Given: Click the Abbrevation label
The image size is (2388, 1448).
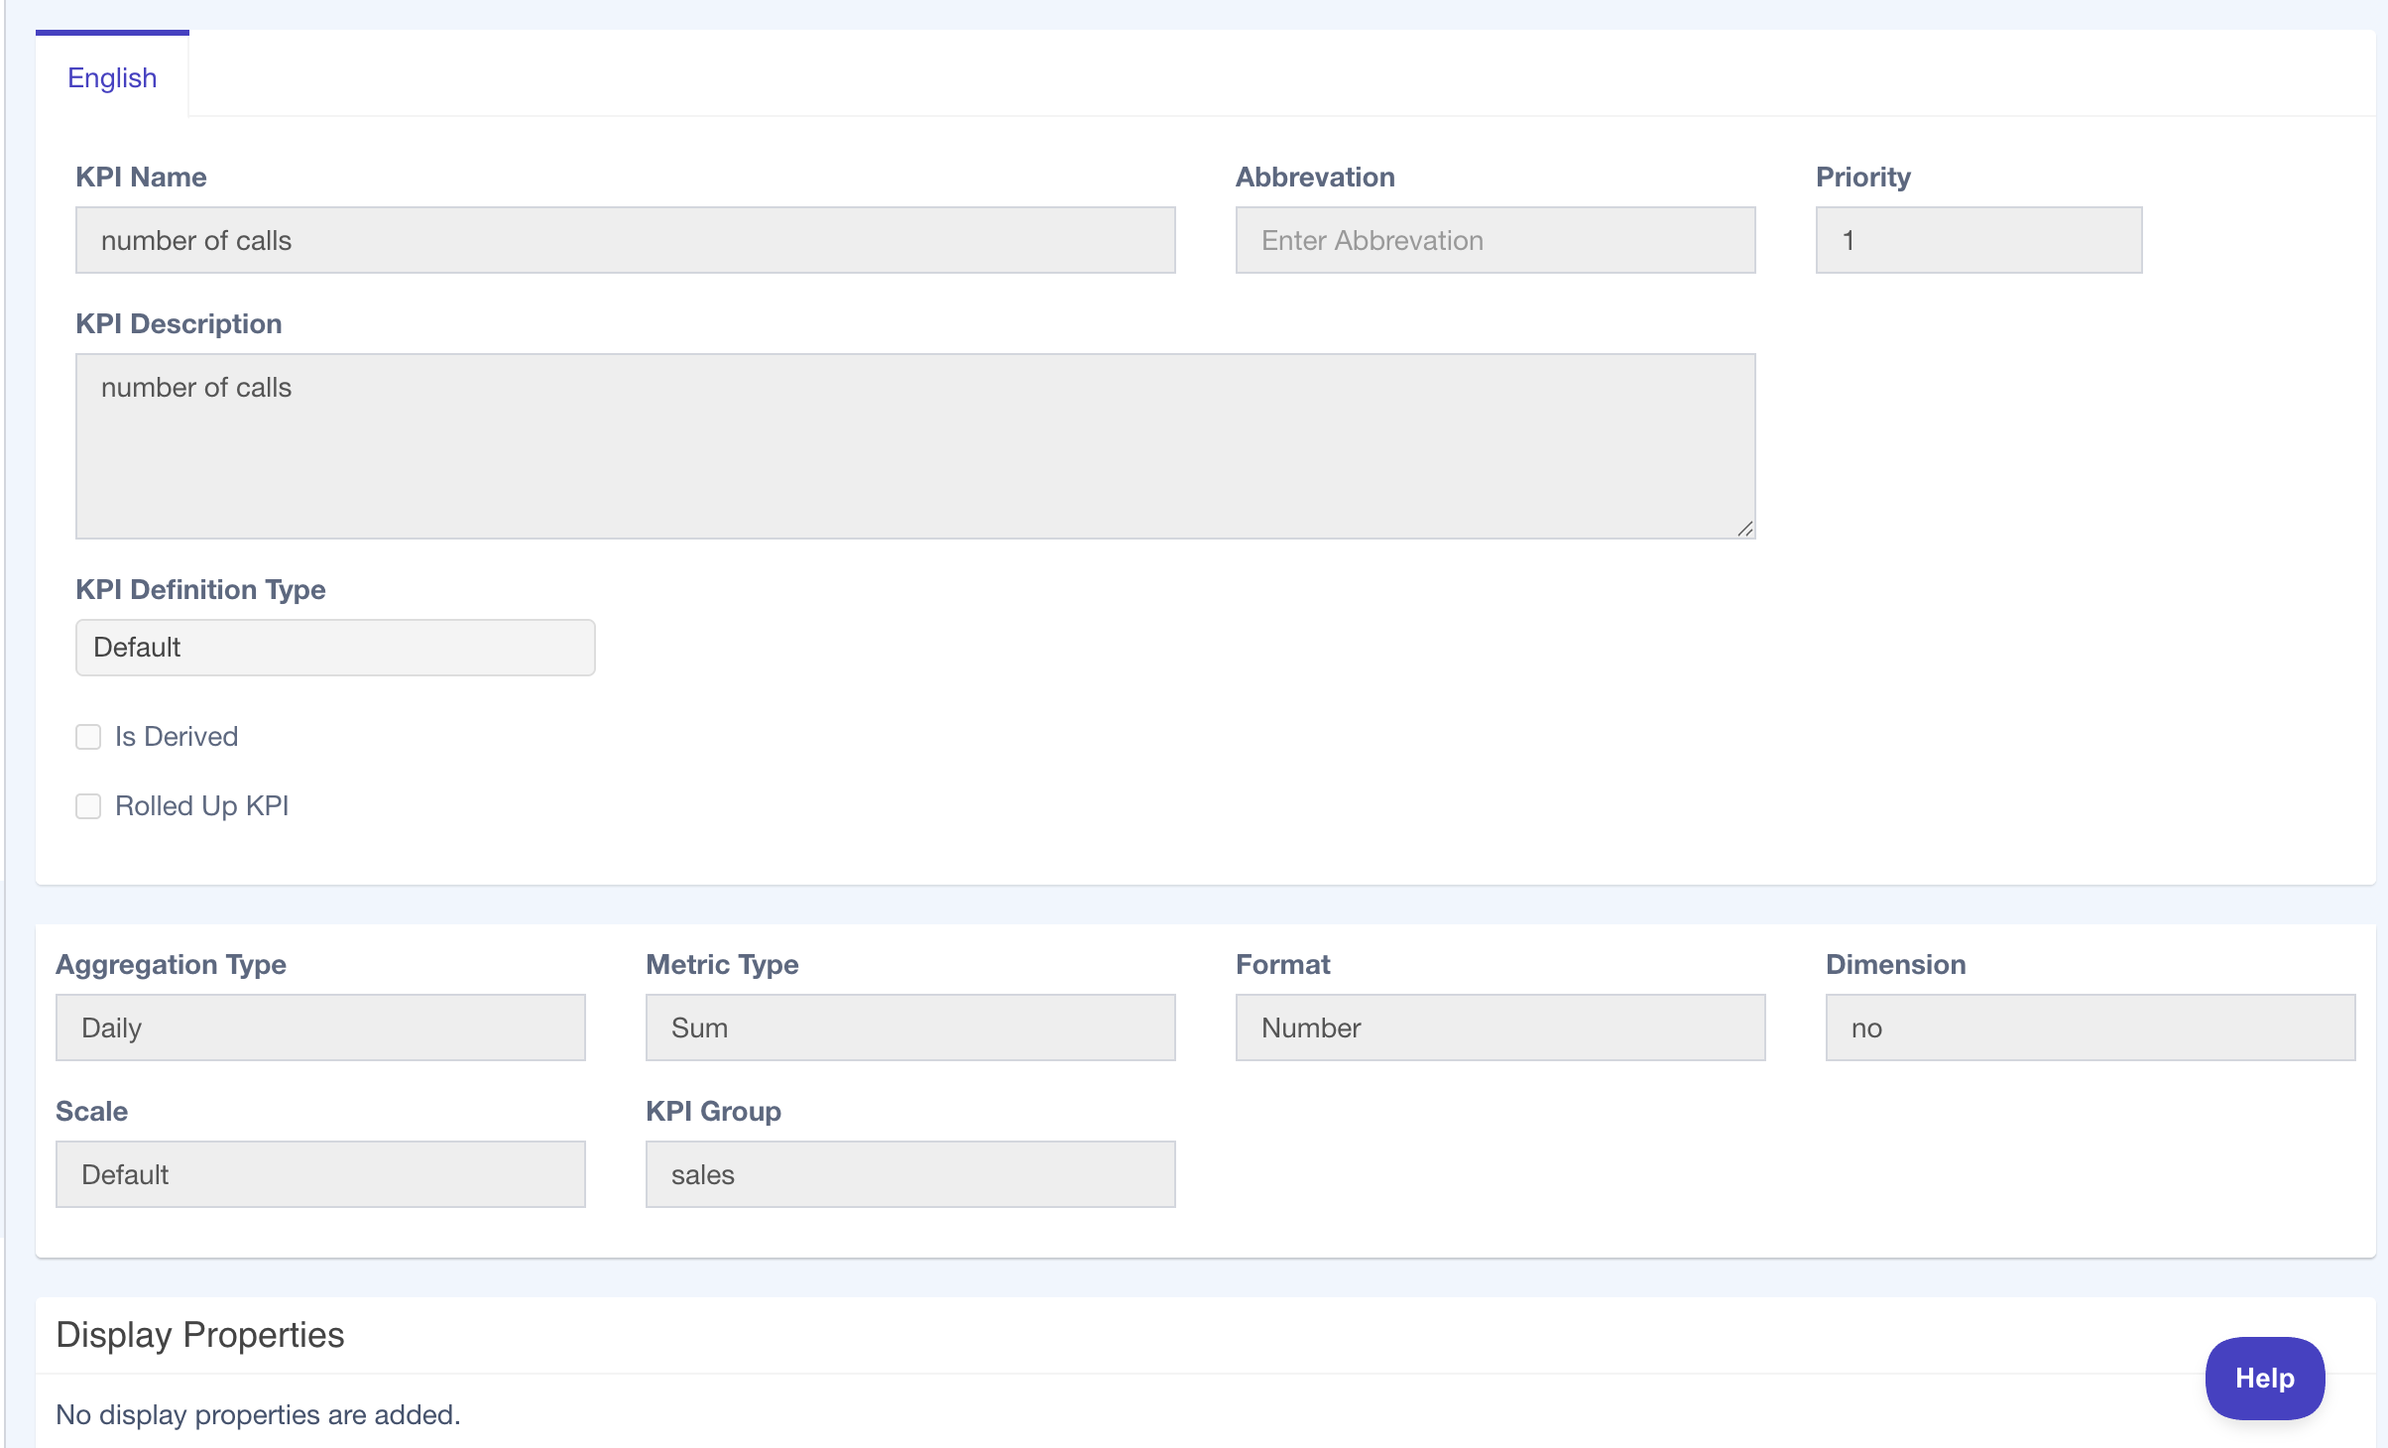Looking at the screenshot, I should coord(1315,177).
